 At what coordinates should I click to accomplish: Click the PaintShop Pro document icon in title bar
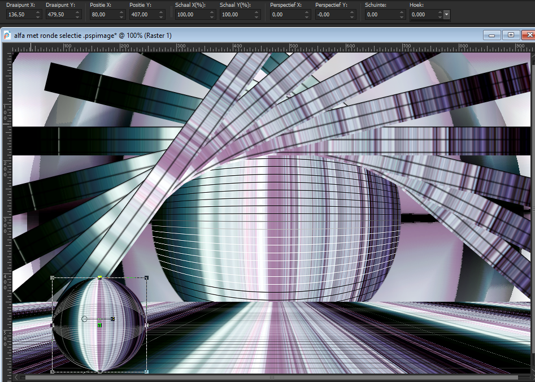point(7,35)
